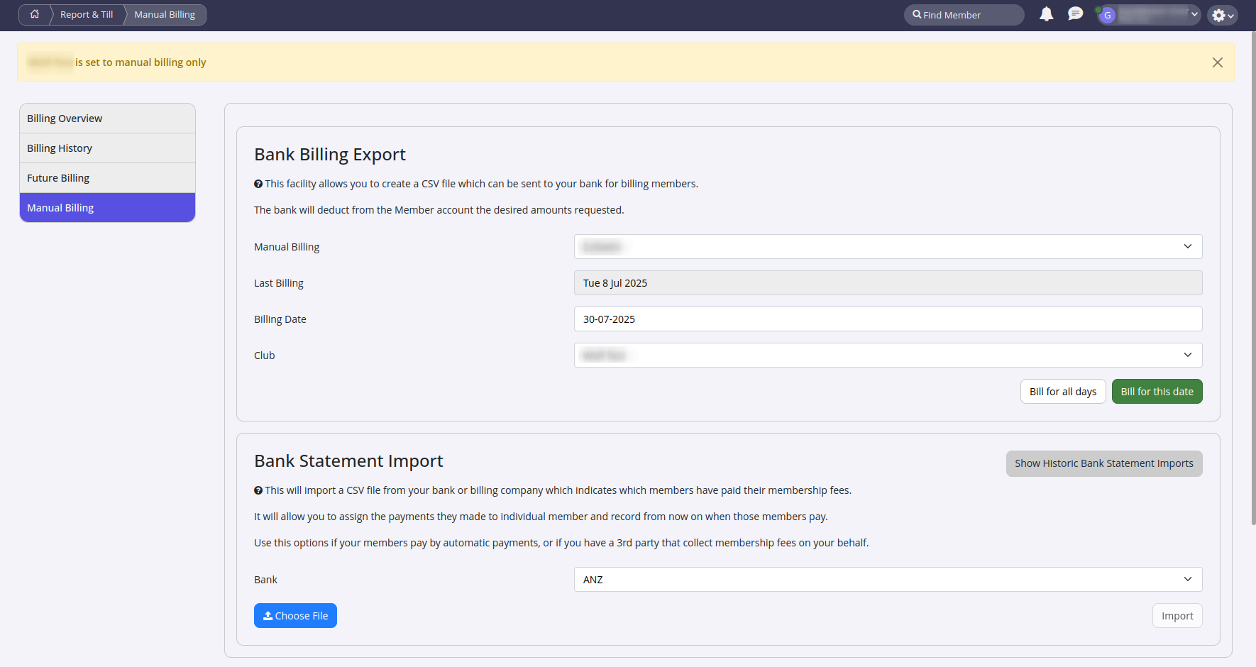1256x667 pixels.
Task: Click the home icon in breadcrumb
Action: click(34, 14)
